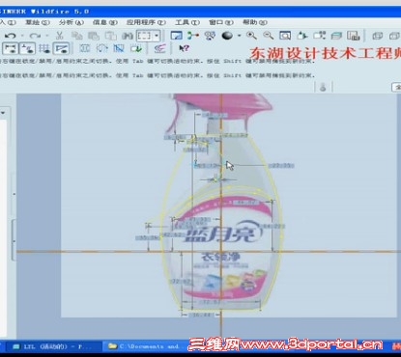The image size is (401, 357).
Task: Toggle the spin center icon
Action: click(193, 36)
